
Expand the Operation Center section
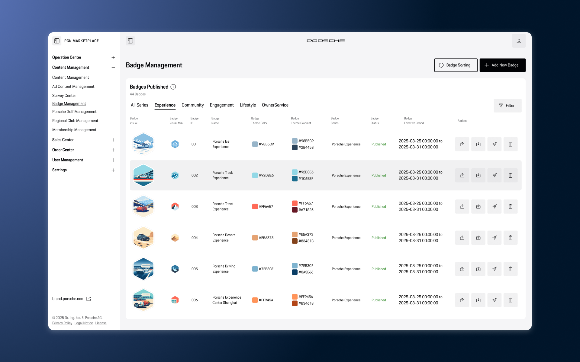113,57
